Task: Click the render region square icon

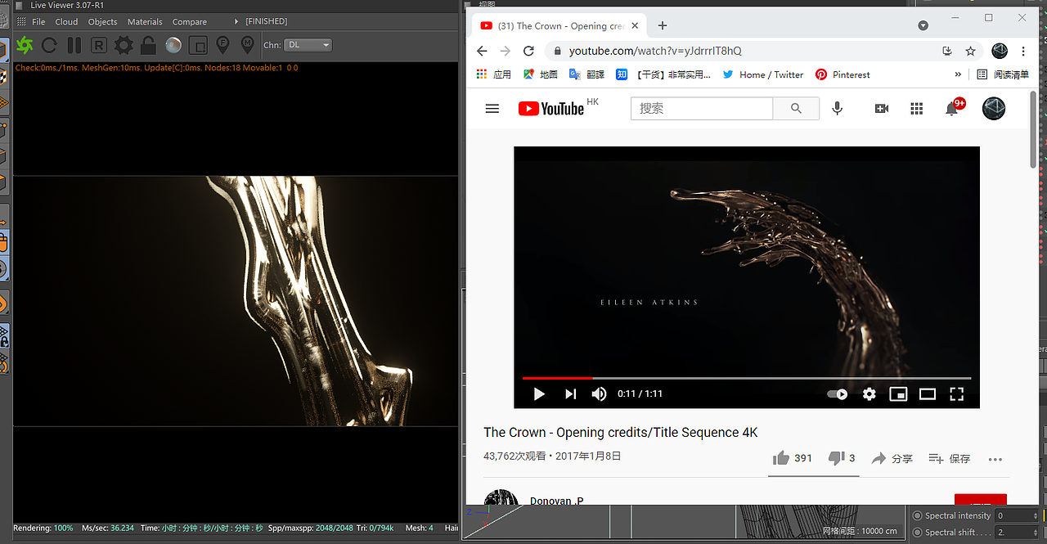Action: point(198,45)
